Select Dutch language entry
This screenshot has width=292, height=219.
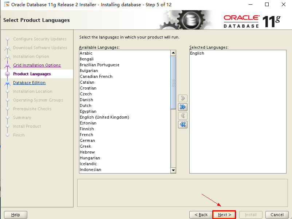125,105
